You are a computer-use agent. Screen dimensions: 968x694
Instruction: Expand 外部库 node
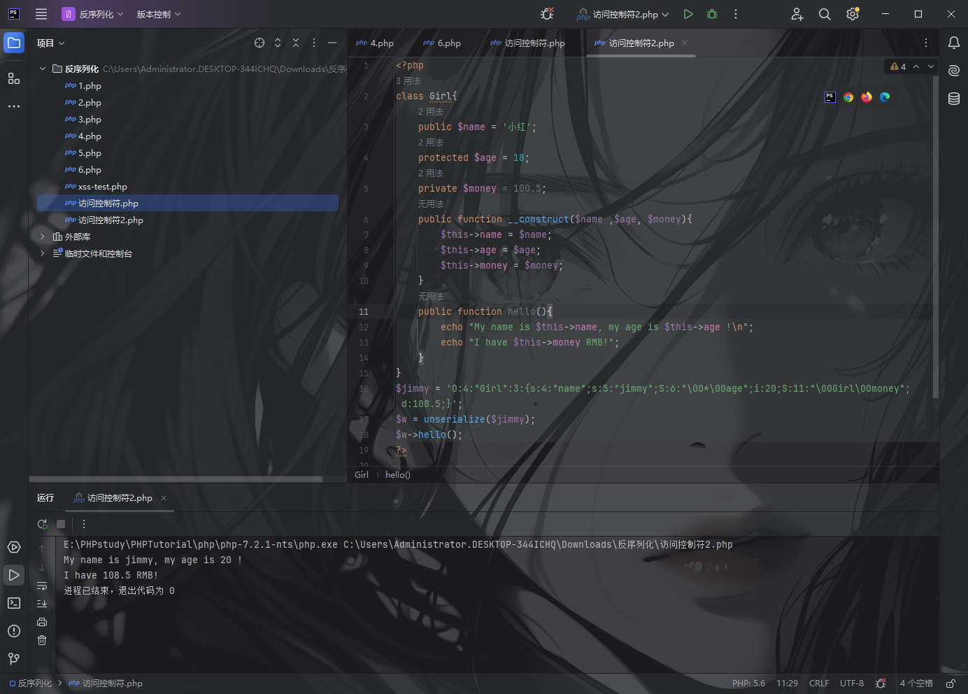pyautogui.click(x=43, y=236)
